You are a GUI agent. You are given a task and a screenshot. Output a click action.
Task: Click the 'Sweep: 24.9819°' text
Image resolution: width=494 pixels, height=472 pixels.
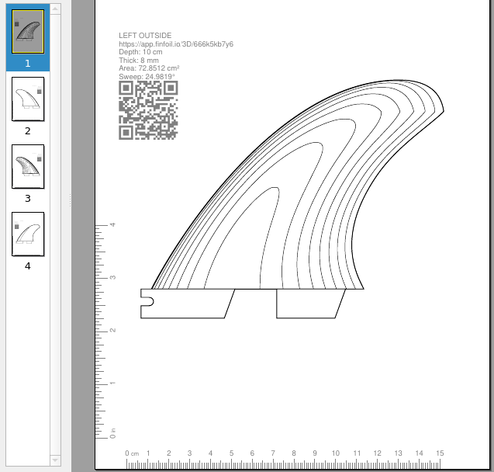pyautogui.click(x=147, y=76)
